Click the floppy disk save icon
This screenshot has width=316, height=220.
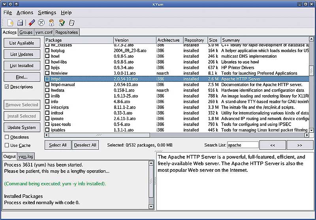20,23
